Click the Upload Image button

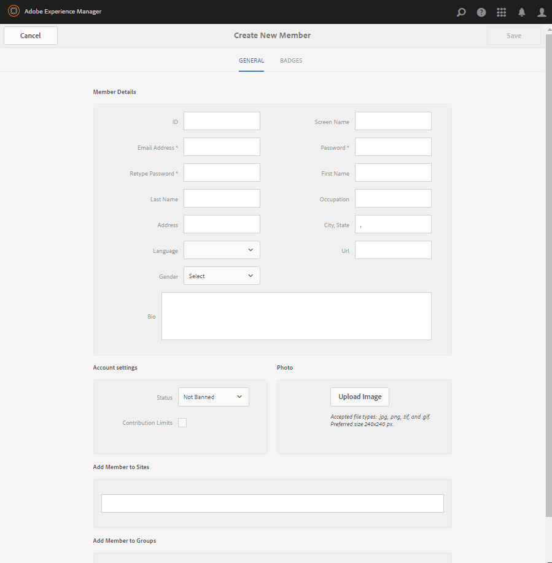click(360, 397)
